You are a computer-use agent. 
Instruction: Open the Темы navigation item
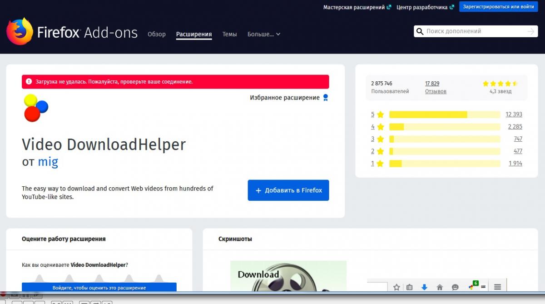coord(229,34)
